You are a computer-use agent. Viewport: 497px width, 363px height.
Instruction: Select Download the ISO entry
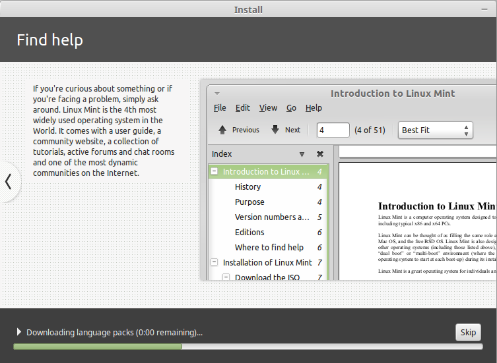coord(267,277)
